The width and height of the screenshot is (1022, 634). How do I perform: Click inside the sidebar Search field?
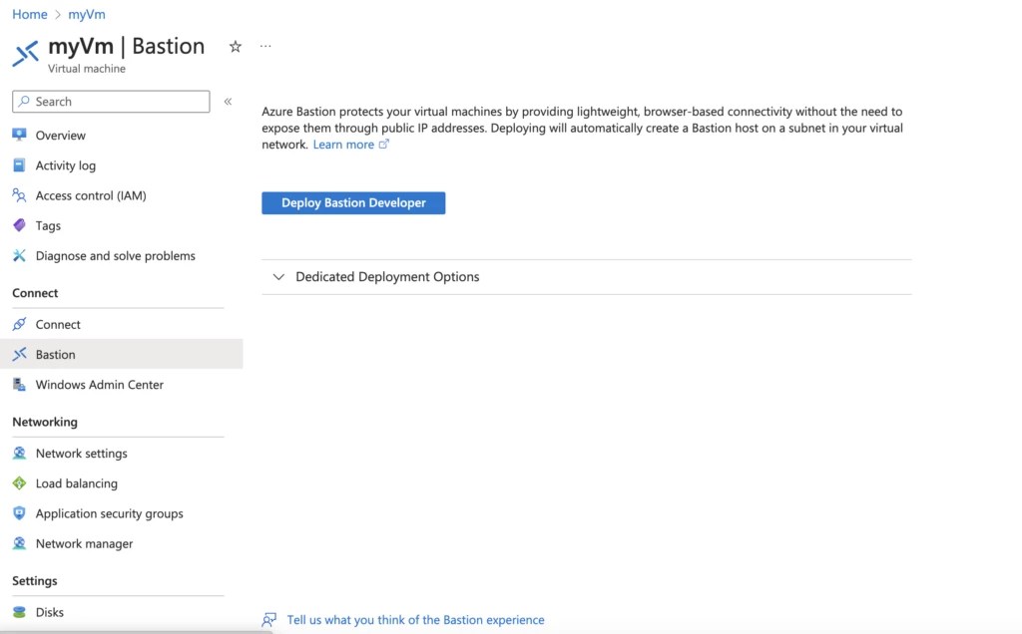click(110, 101)
